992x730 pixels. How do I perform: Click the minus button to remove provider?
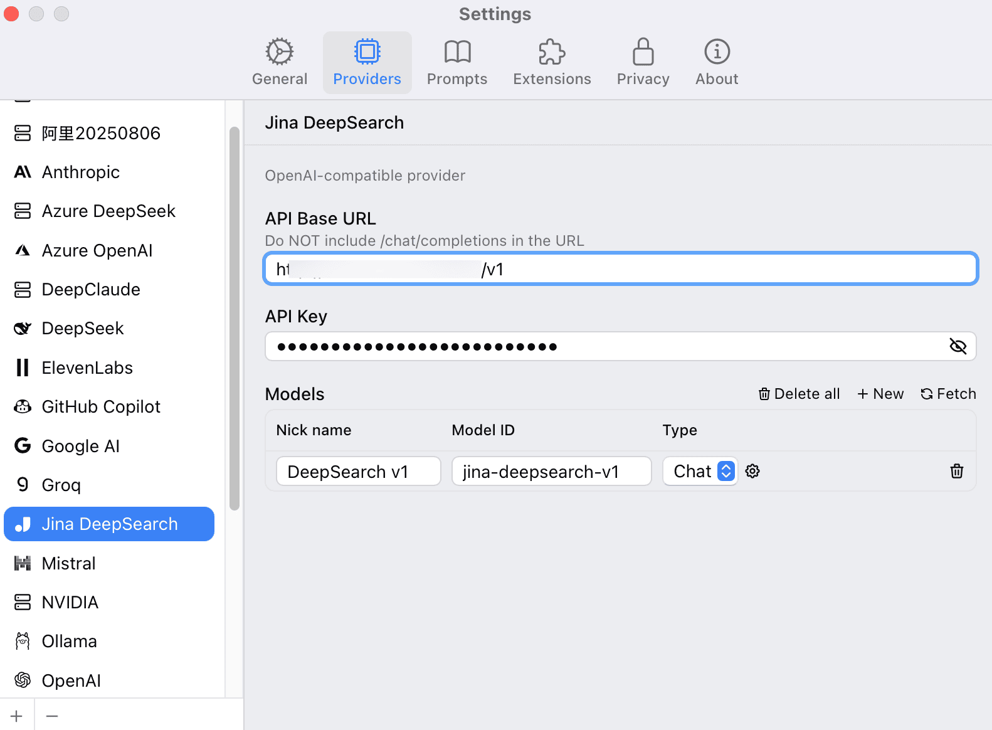pos(52,716)
